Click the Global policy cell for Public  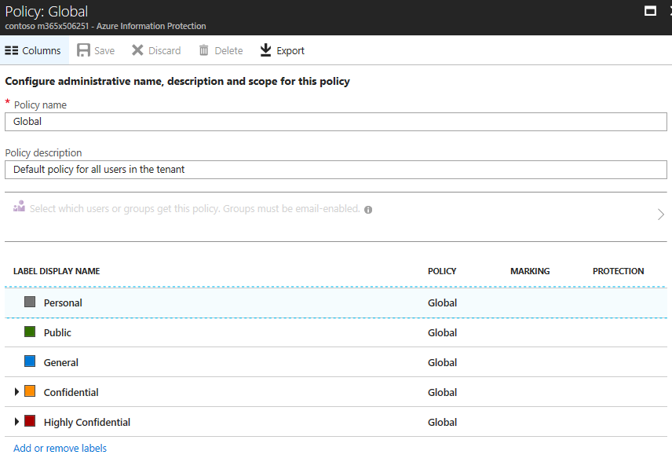(x=442, y=332)
